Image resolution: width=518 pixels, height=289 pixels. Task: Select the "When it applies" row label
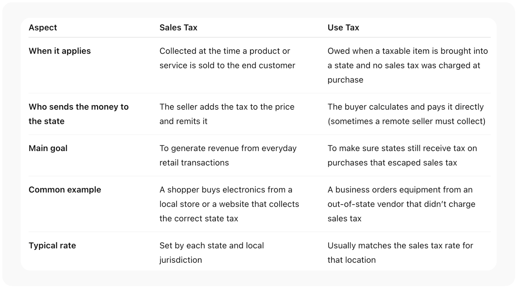[x=60, y=51]
